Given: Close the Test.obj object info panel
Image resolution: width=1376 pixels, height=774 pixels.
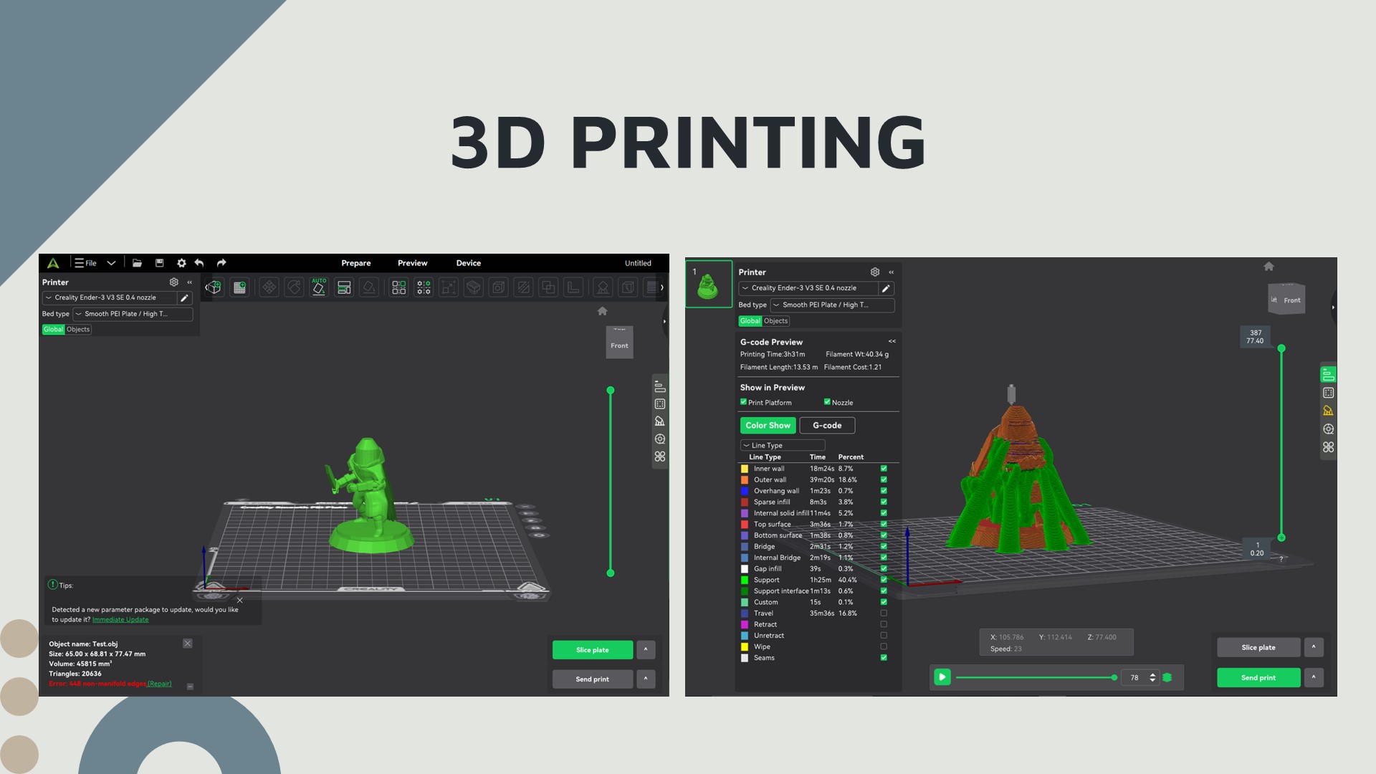Looking at the screenshot, I should (188, 644).
